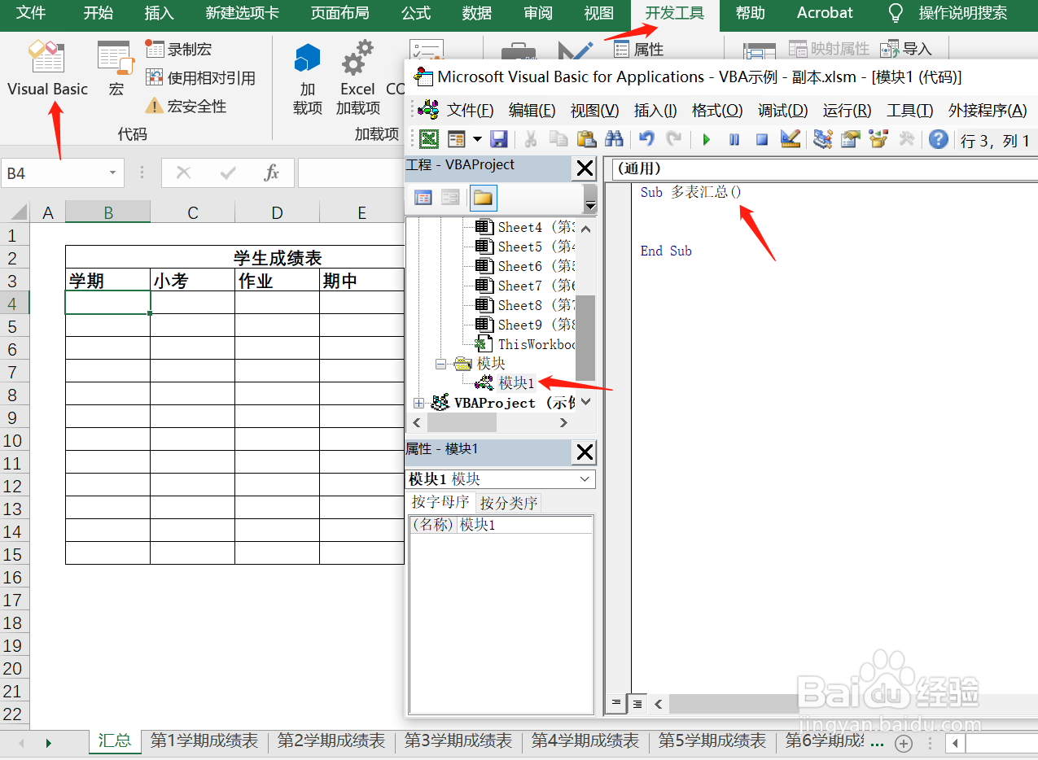1038x760 pixels.
Task: Open VBA Help question mark icon
Action: click(939, 139)
